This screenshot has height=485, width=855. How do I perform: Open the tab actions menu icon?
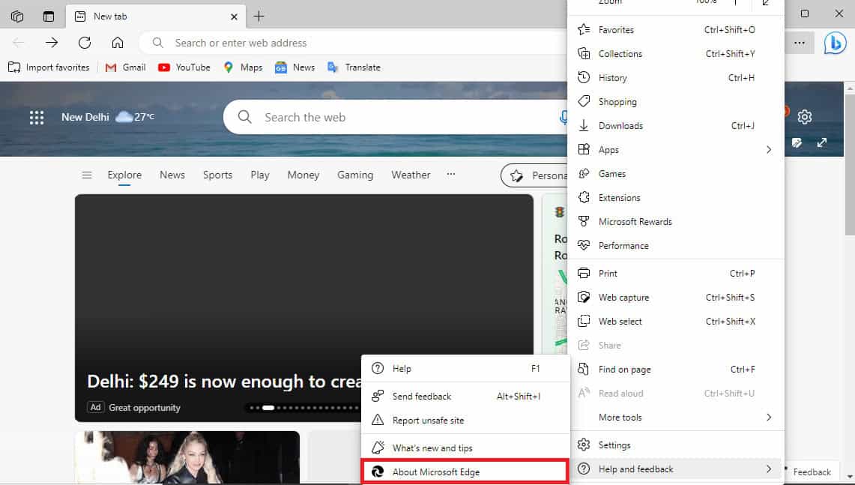click(x=49, y=16)
